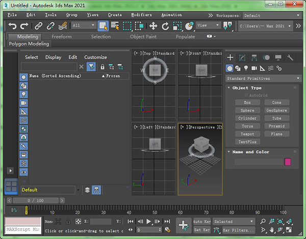Viewport: 306px width, 239px height.
Task: Open the project path dropdown
Action: coord(265,26)
